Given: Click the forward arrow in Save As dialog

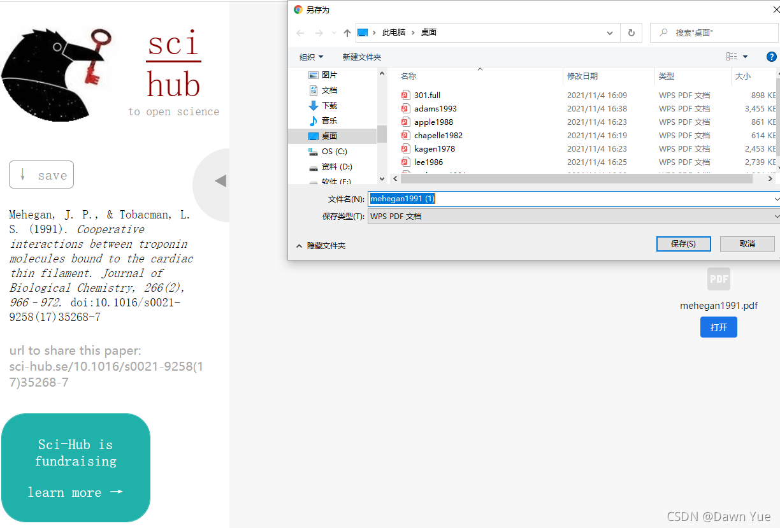Looking at the screenshot, I should coord(319,32).
